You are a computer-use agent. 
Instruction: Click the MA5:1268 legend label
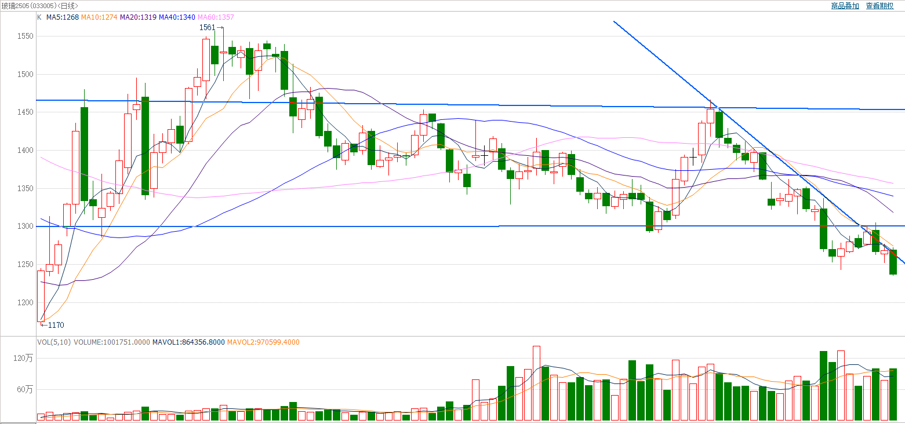[x=62, y=17]
